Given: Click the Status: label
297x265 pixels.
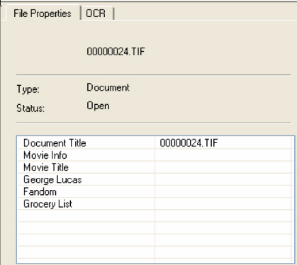Looking at the screenshot, I should [30, 108].
